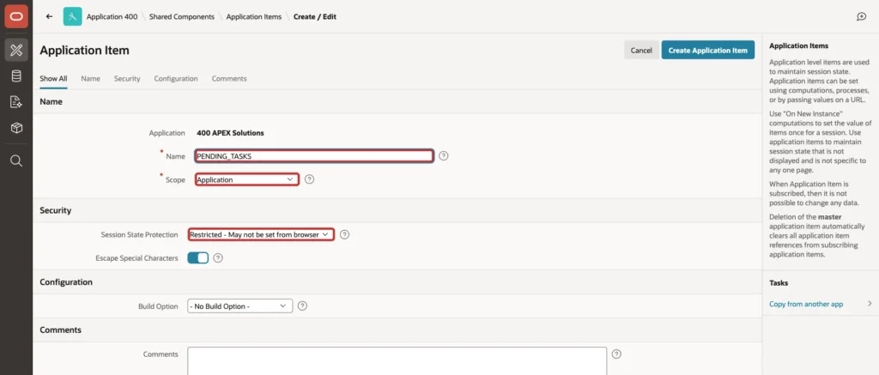Switch to the Show All tab
879x375 pixels.
[x=53, y=78]
